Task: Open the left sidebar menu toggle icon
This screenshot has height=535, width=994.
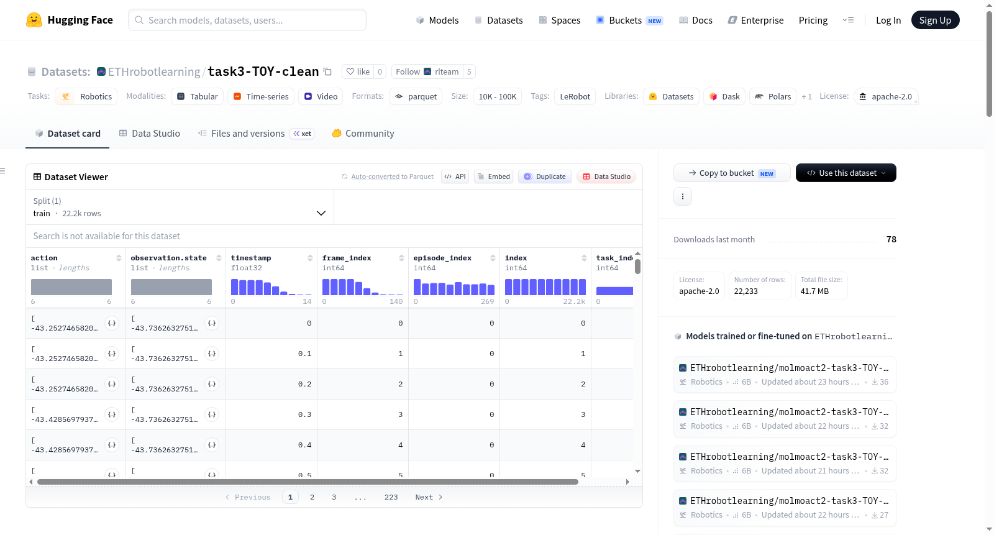Action: point(2,171)
